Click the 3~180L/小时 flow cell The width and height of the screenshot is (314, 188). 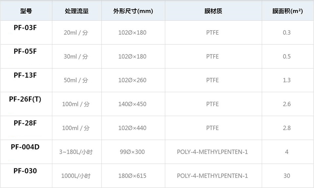pos(76,152)
